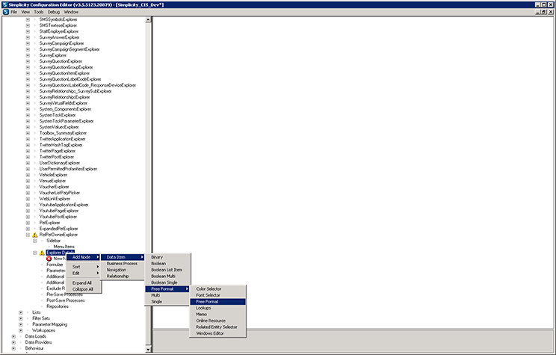Select Binary data item
Screen dimensions: 556x355
click(167, 257)
